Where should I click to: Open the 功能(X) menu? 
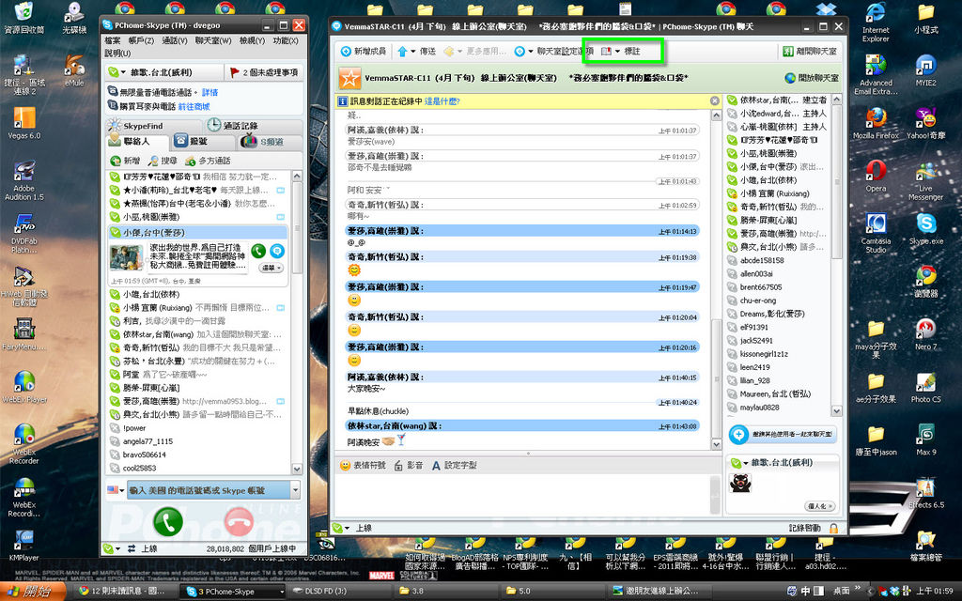pos(286,40)
